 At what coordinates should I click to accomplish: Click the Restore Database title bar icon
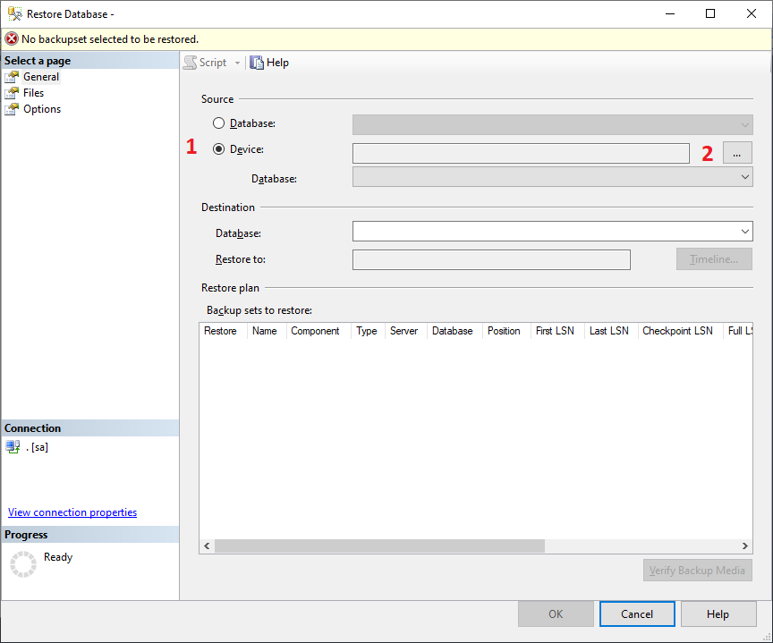[x=15, y=13]
